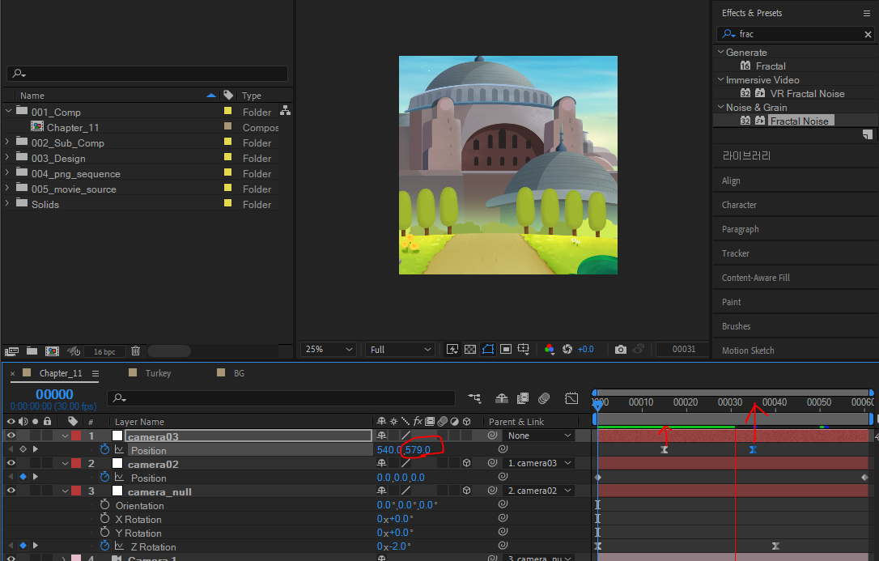Create a new folder in Project panel
The image size is (879, 561).
[32, 351]
